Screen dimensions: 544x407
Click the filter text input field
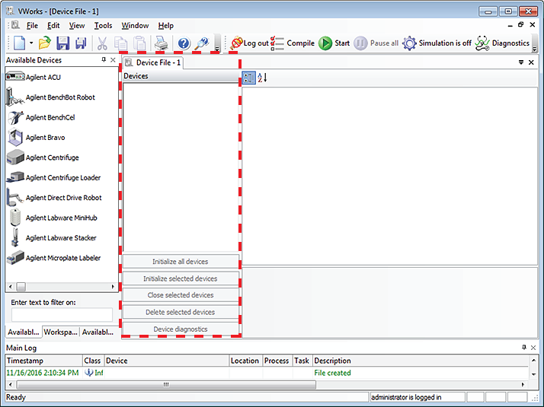pos(62,314)
